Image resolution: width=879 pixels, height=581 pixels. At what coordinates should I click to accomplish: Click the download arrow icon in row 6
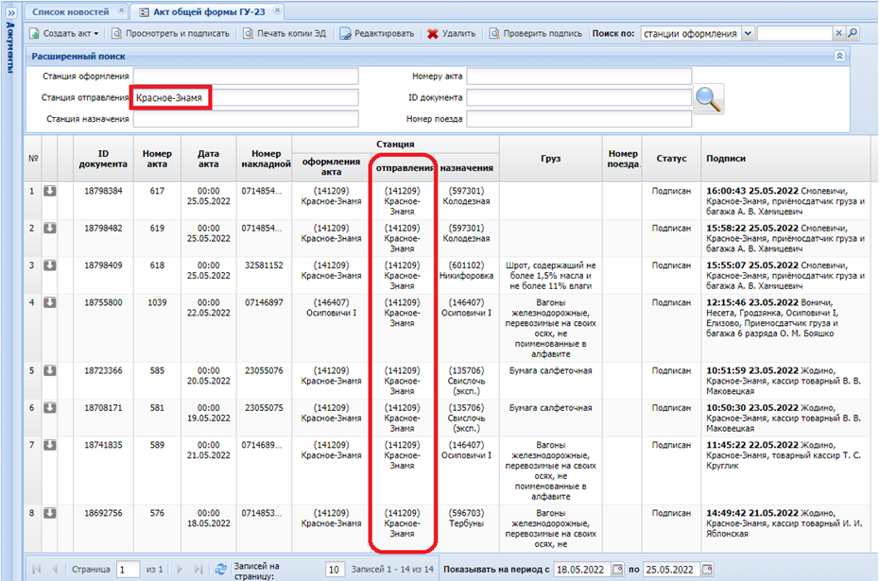click(x=50, y=408)
